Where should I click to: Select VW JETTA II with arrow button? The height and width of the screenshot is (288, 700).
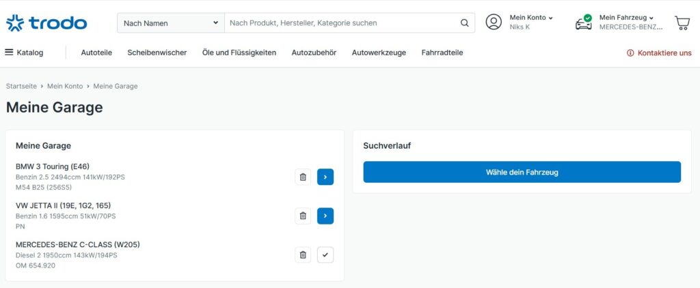click(x=325, y=216)
